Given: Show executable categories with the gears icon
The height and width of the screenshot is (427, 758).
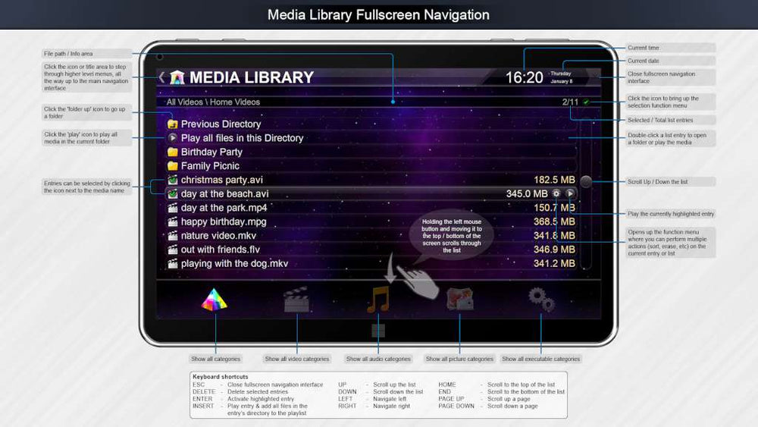Looking at the screenshot, I should [x=541, y=300].
